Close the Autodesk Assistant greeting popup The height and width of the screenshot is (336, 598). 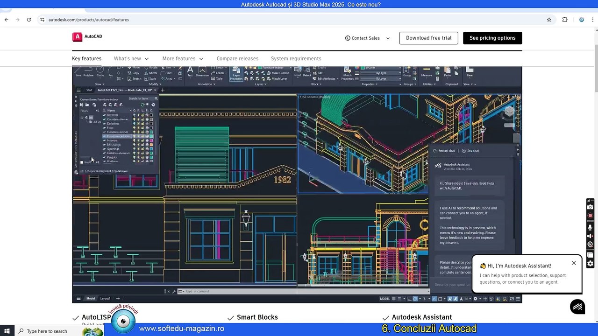tap(574, 263)
